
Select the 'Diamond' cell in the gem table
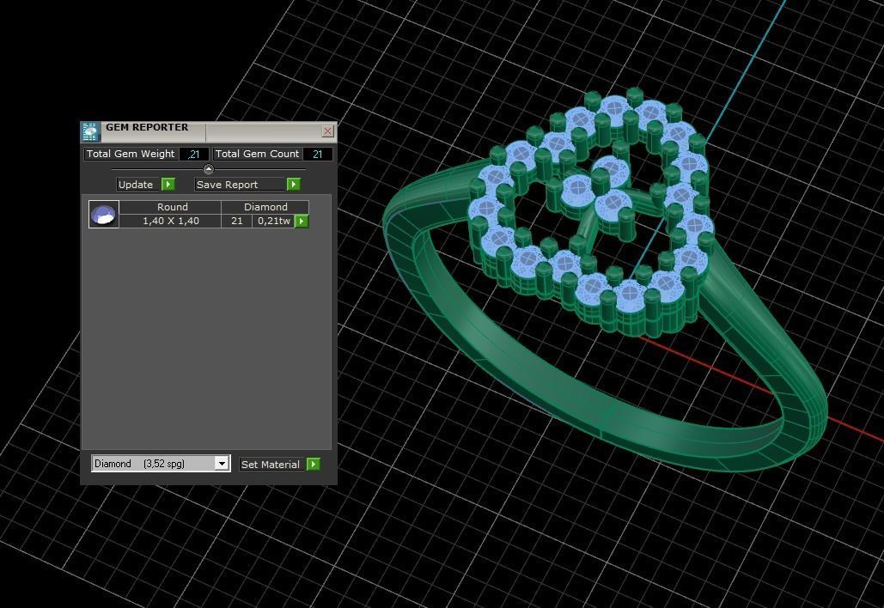tap(265, 207)
